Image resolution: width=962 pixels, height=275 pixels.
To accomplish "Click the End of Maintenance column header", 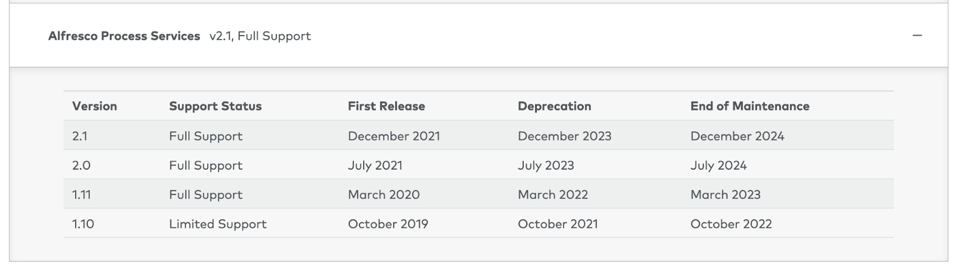I will coord(750,107).
